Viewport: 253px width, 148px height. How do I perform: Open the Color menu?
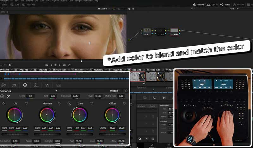pyautogui.click(x=71, y=1)
